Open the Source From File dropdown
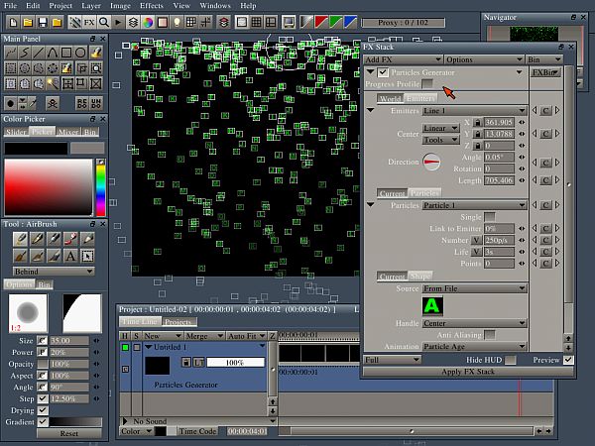Screen dimensions: 595x446 pos(474,288)
